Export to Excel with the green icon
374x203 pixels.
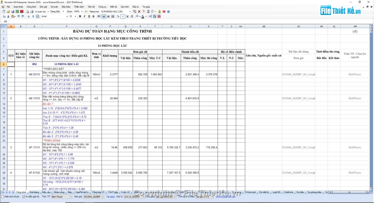17,11
